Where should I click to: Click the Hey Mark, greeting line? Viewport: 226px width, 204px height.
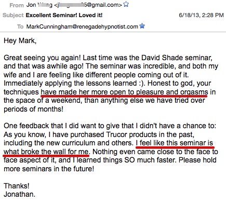click(20, 41)
